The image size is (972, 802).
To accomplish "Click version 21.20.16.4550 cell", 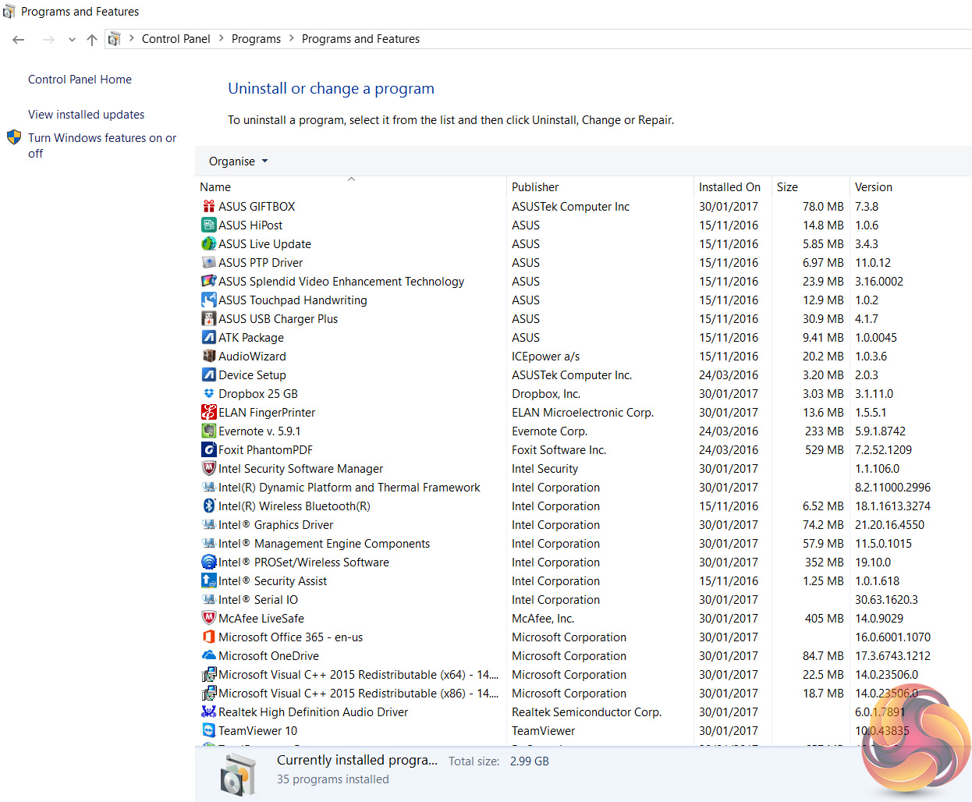I will (x=889, y=525).
